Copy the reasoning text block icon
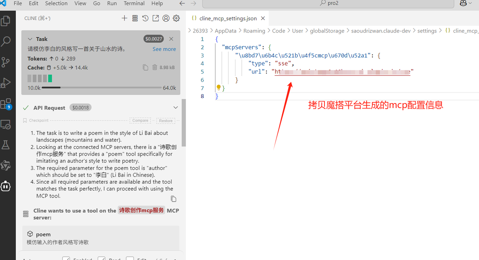 coord(173,199)
